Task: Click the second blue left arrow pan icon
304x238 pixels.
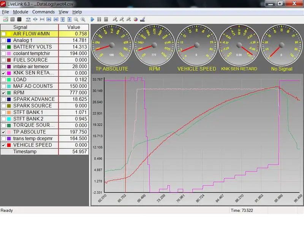Action: 56,19
